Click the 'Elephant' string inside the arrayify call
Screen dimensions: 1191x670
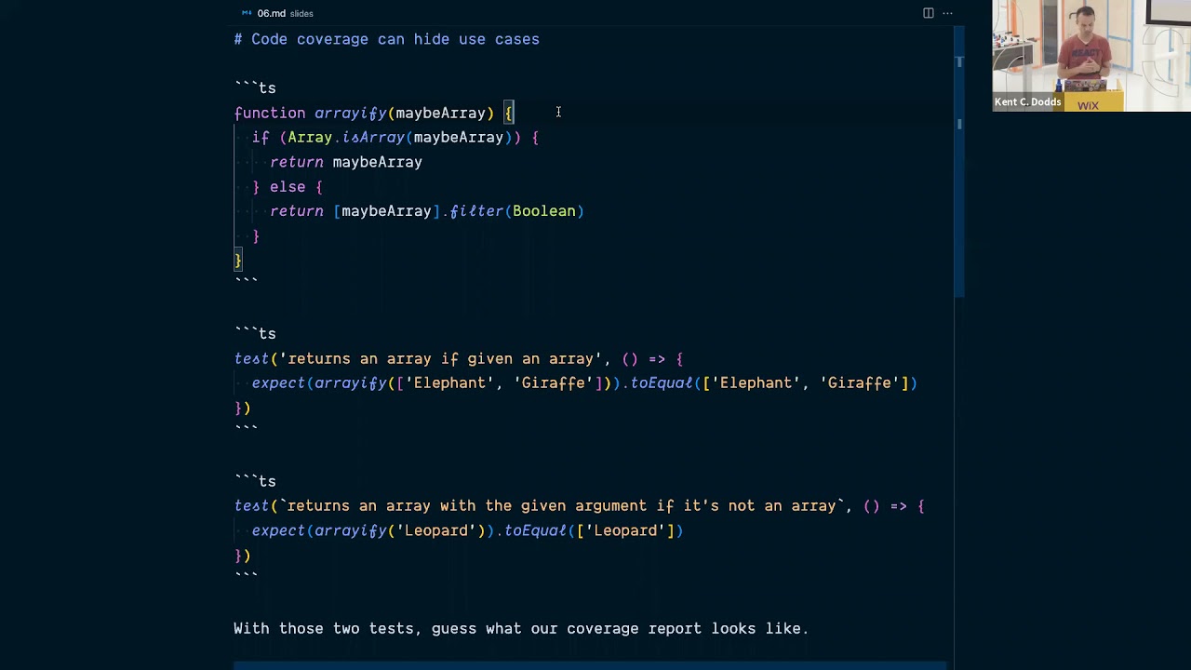coord(449,383)
